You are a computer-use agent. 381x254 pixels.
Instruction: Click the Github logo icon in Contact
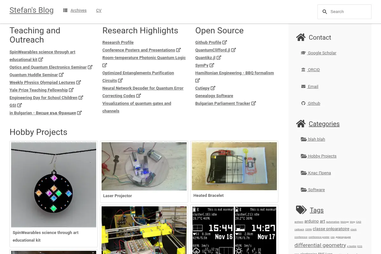(303, 104)
